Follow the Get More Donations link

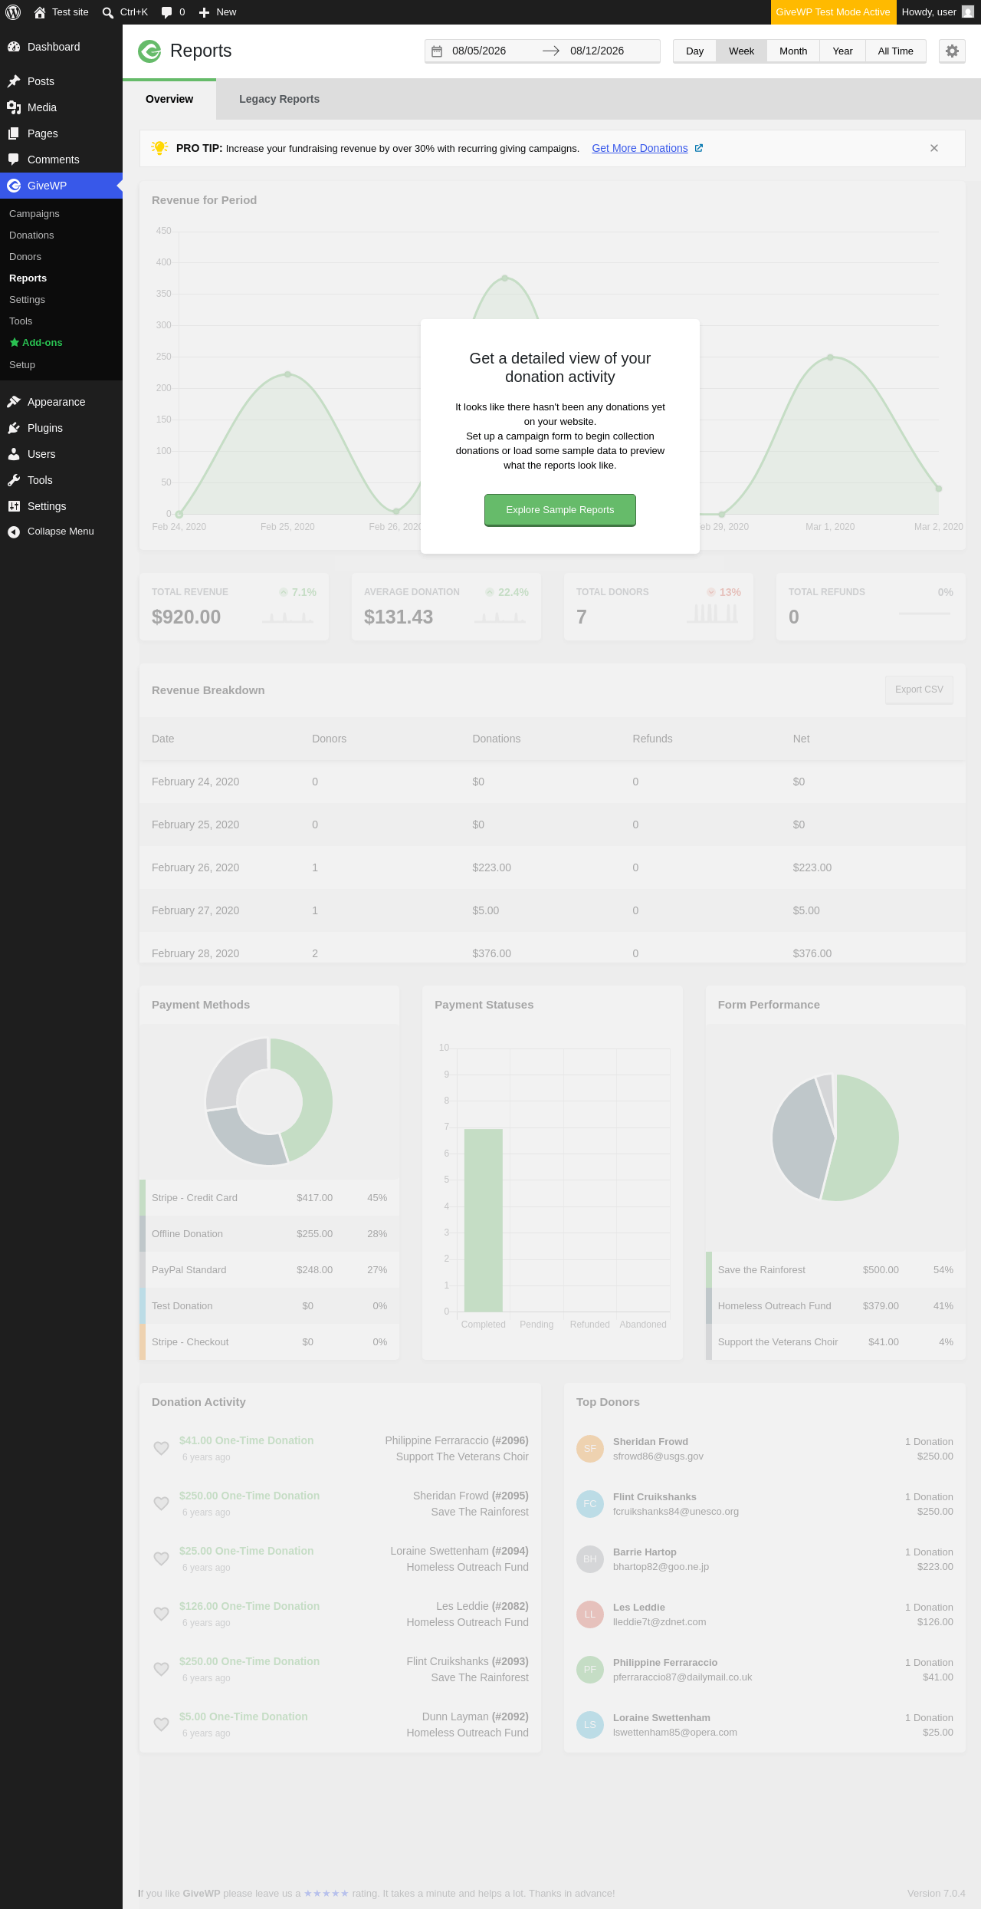[640, 148]
